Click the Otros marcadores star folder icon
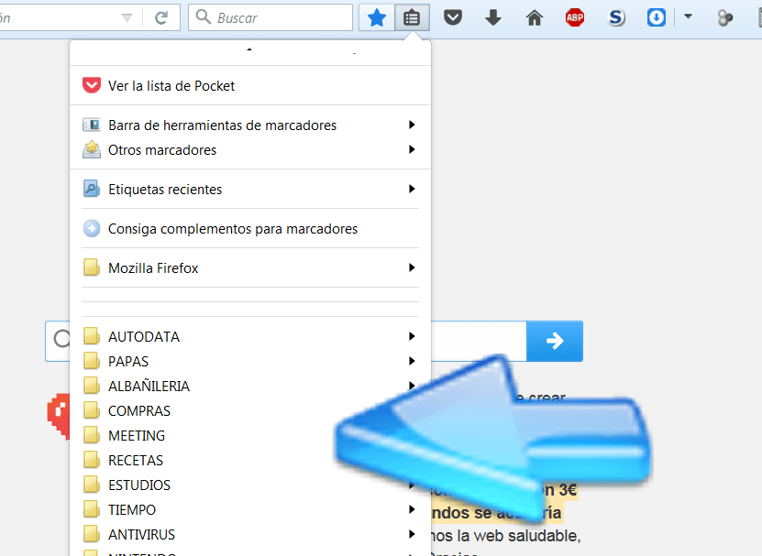Image resolution: width=762 pixels, height=556 pixels. tap(92, 149)
